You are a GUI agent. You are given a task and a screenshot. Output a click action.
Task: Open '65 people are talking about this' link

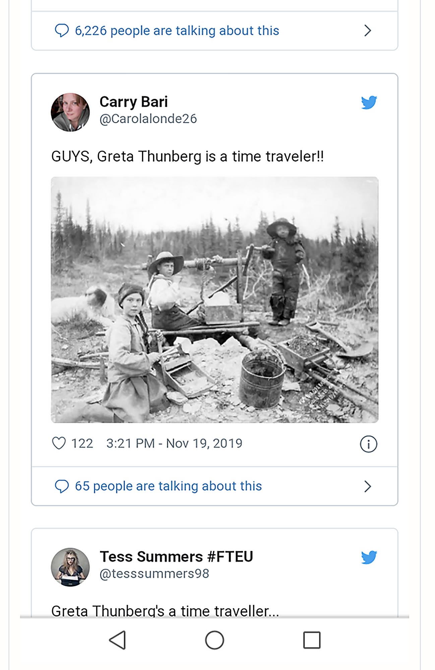click(168, 486)
